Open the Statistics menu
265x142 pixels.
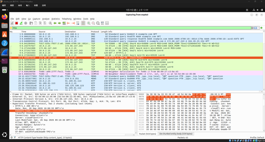point(56,19)
